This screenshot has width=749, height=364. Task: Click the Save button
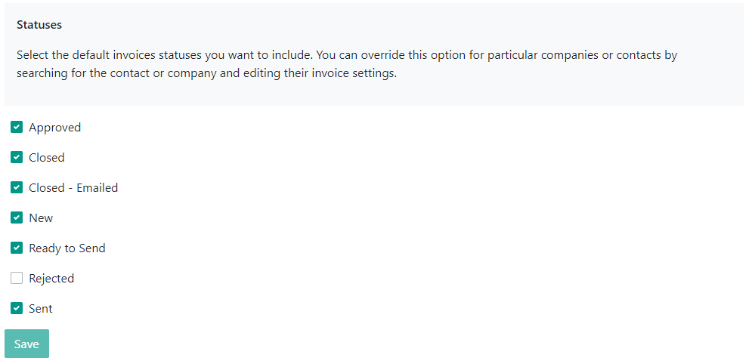point(26,344)
